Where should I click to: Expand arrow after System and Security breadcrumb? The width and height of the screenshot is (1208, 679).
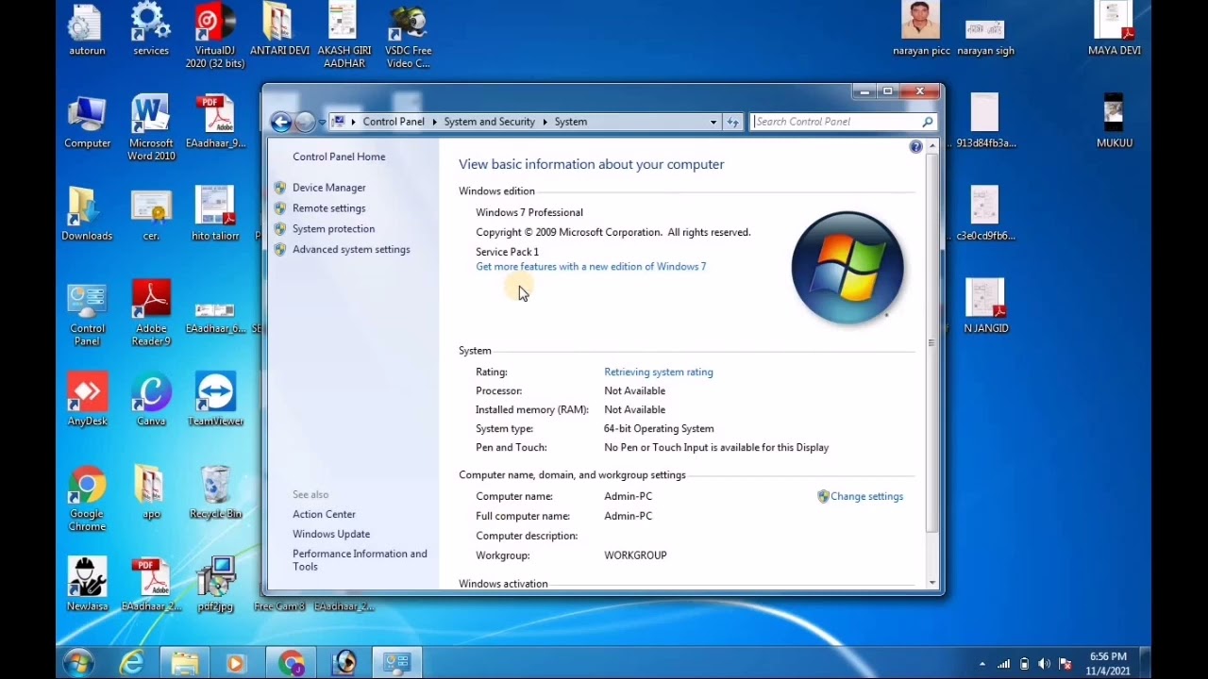point(545,122)
